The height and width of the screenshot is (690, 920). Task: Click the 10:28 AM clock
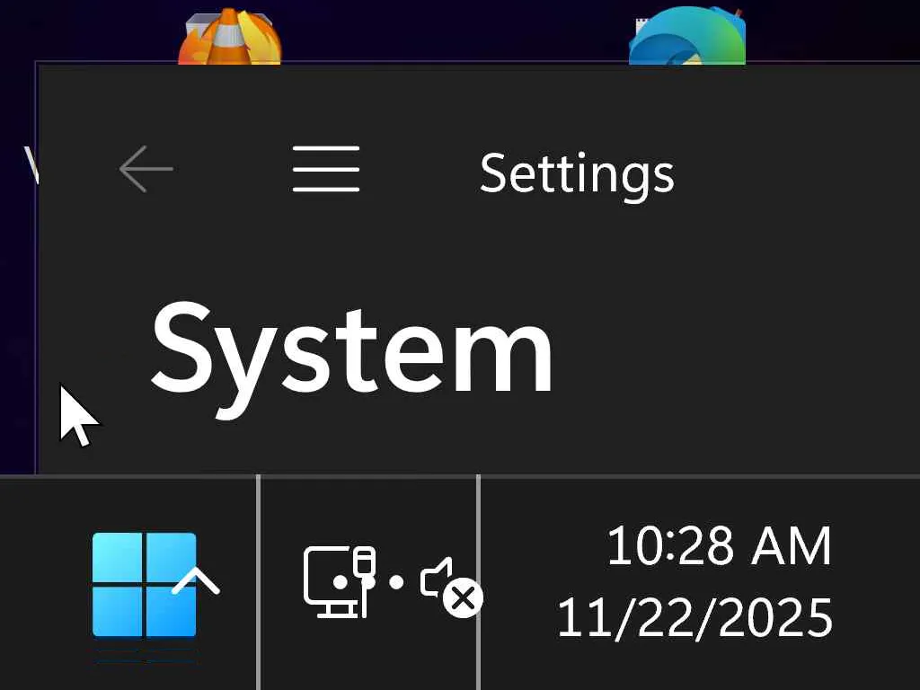tap(720, 546)
